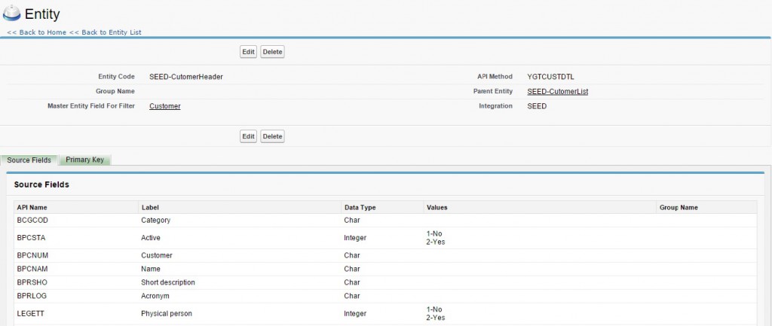Image resolution: width=772 pixels, height=326 pixels.
Task: Click the Values column header
Action: click(437, 207)
